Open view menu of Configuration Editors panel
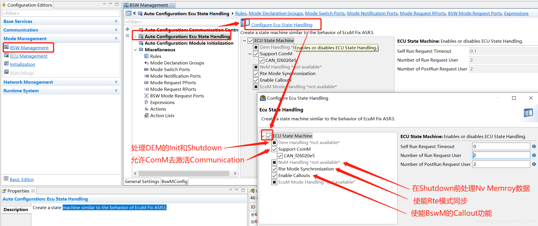This screenshot has width=538, height=226. [105, 4]
